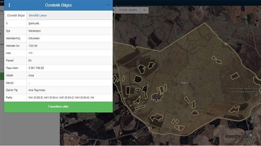261x146 pixels.
Task: Select the Otlukalan neighborhood value
Action: 34,38
